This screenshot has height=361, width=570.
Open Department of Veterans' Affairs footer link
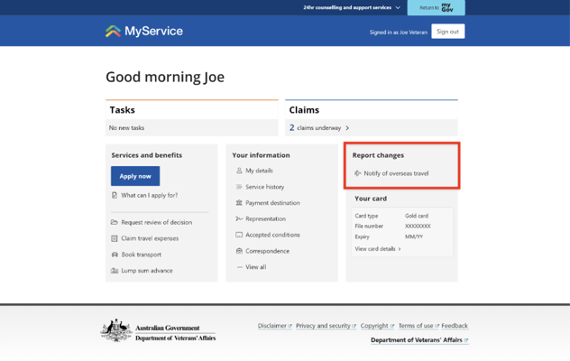pos(417,340)
